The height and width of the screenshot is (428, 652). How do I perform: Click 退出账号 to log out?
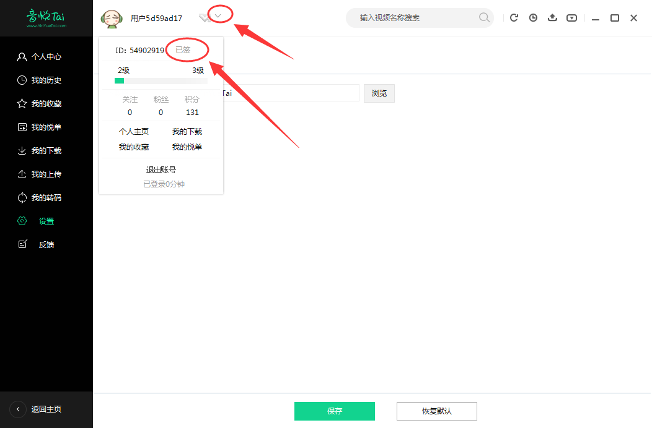(x=161, y=169)
